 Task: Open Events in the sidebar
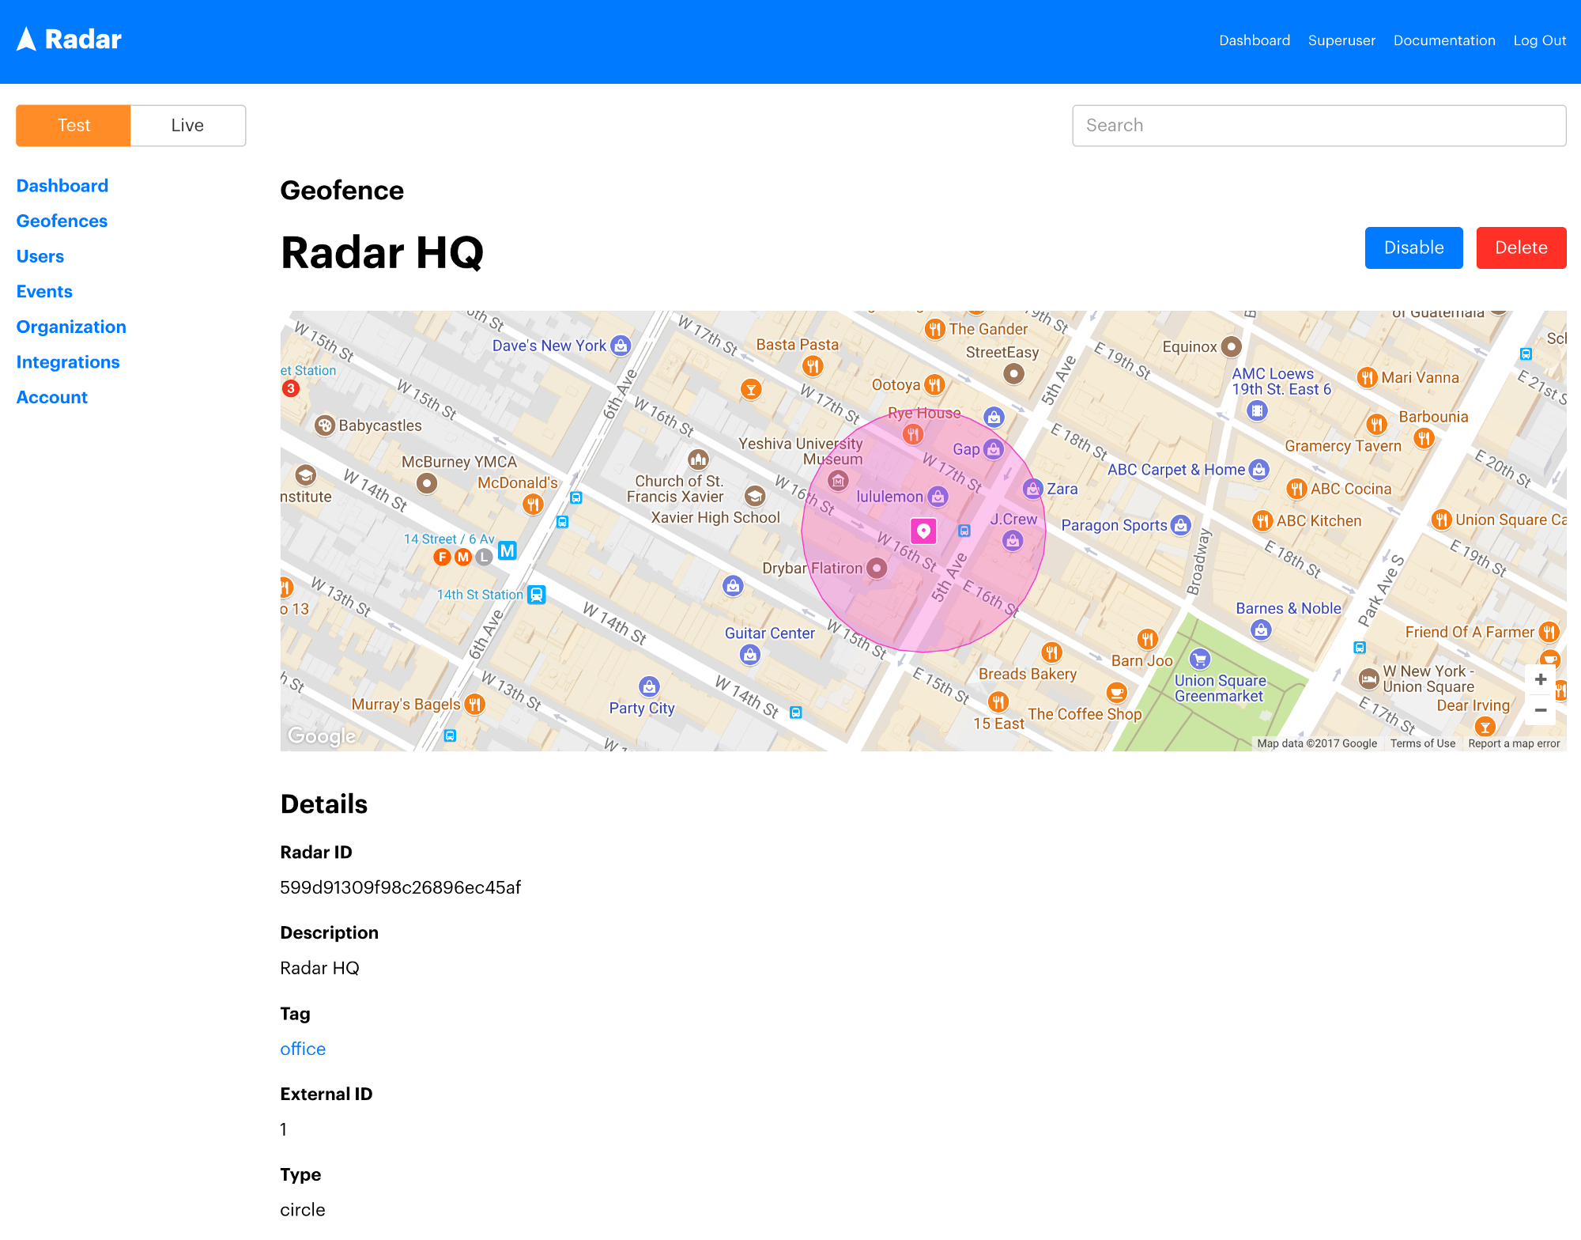tap(44, 292)
